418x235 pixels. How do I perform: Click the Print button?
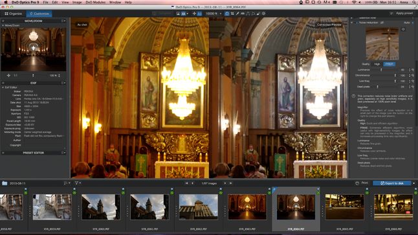coord(362,183)
